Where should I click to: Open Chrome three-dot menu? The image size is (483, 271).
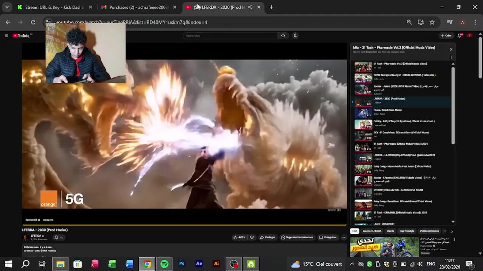[475, 22]
